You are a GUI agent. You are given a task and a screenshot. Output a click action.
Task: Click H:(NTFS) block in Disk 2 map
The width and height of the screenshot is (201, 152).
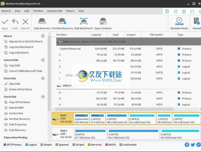(x=133, y=134)
